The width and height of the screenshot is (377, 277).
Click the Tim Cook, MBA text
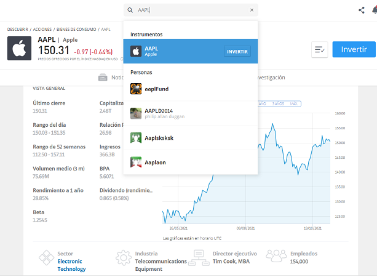231,262
